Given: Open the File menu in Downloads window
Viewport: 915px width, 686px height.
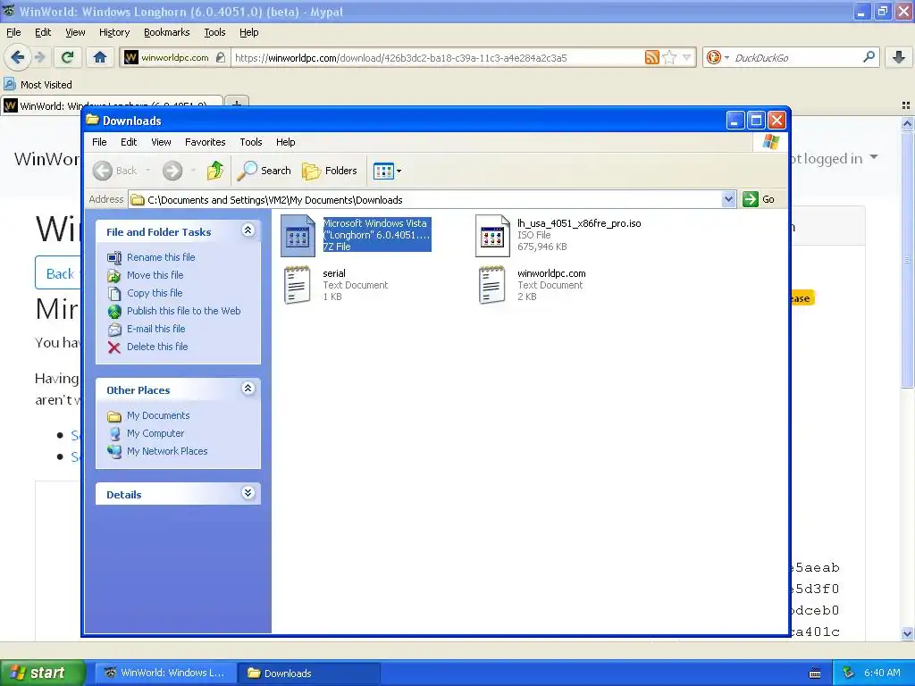Looking at the screenshot, I should 99,142.
